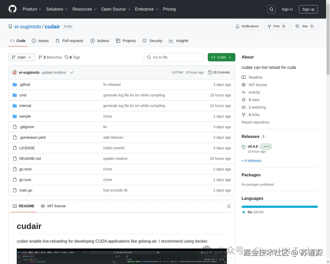Click the LICENSE file icon
This screenshot has height=264, width=330.
click(15, 148)
